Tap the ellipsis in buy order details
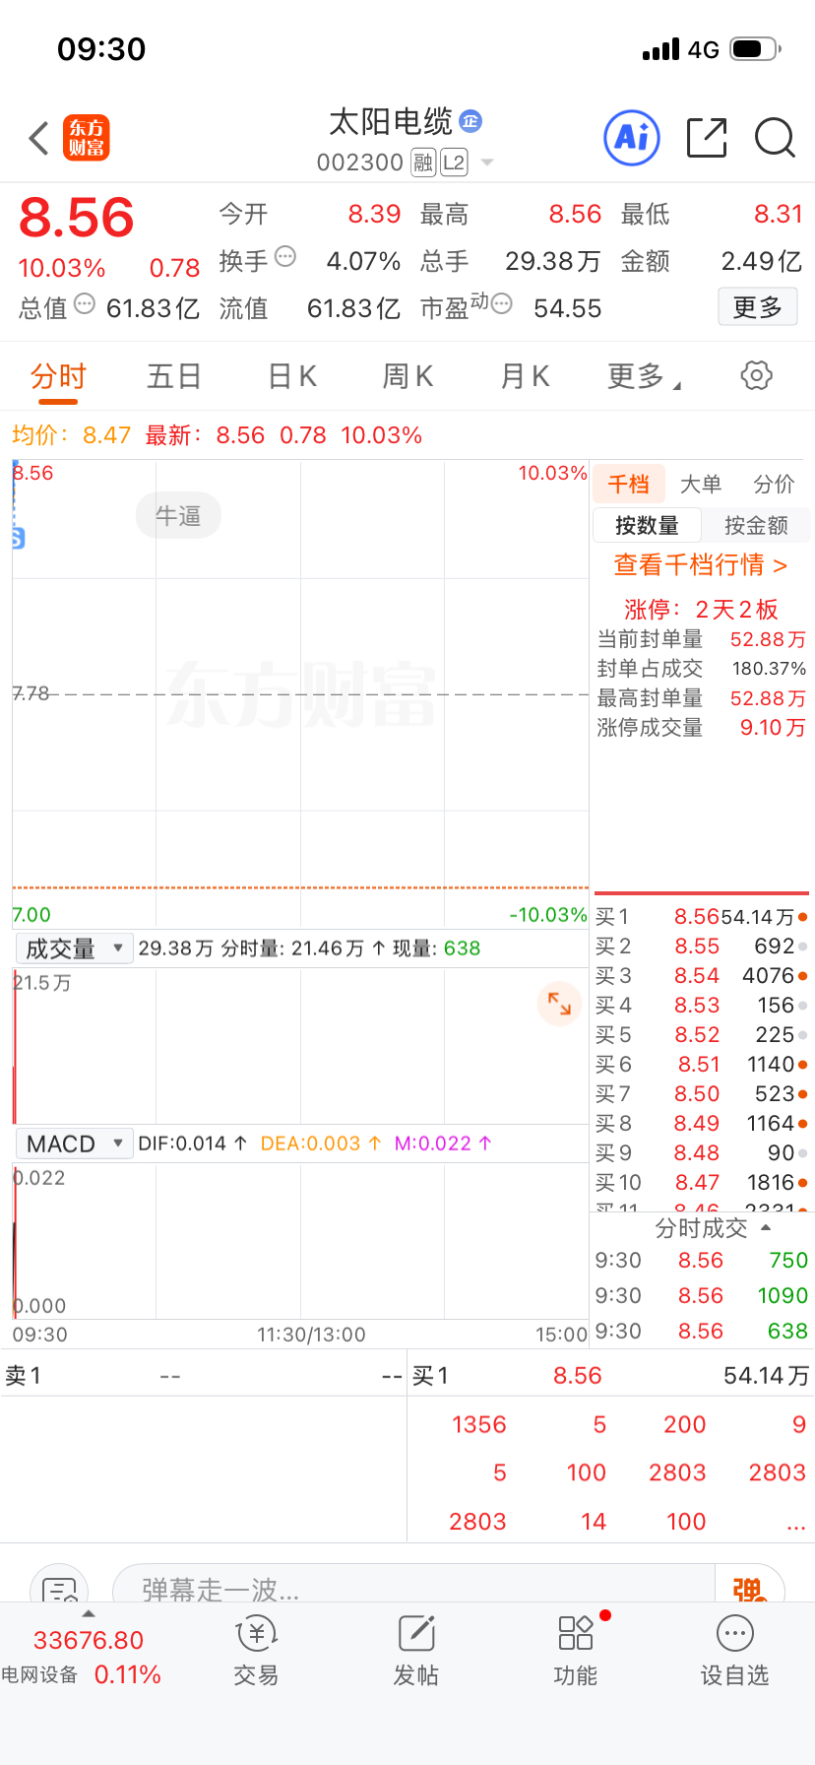815x1765 pixels. click(796, 1522)
